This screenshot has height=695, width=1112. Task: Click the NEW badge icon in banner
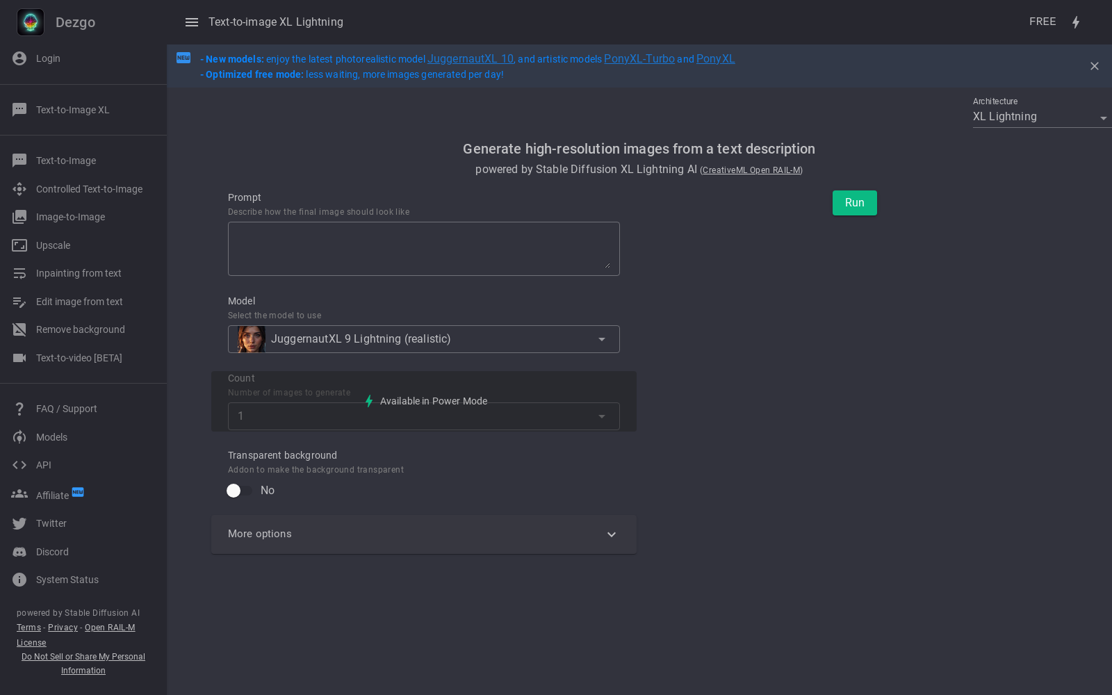[x=183, y=58]
